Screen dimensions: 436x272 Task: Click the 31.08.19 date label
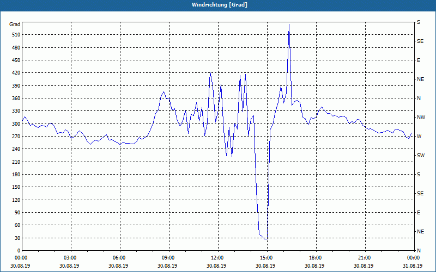tap(413, 265)
